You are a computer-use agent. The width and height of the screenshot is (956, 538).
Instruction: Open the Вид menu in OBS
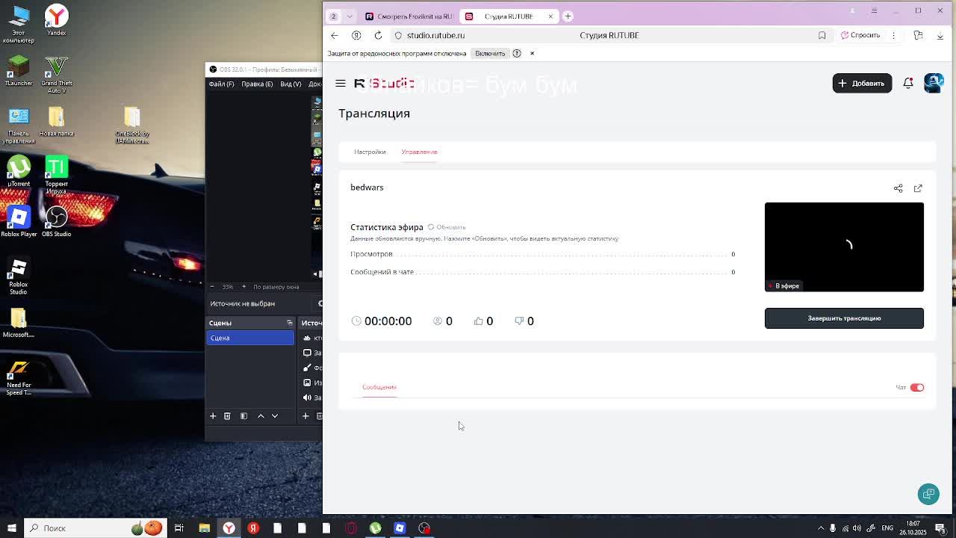291,84
